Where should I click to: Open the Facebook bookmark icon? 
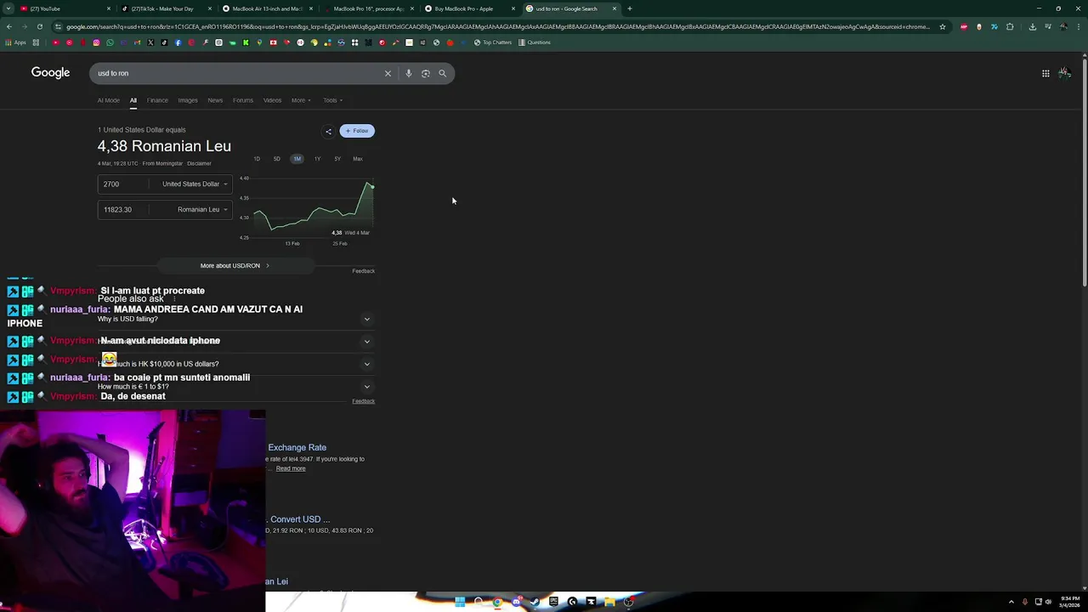[x=178, y=42]
